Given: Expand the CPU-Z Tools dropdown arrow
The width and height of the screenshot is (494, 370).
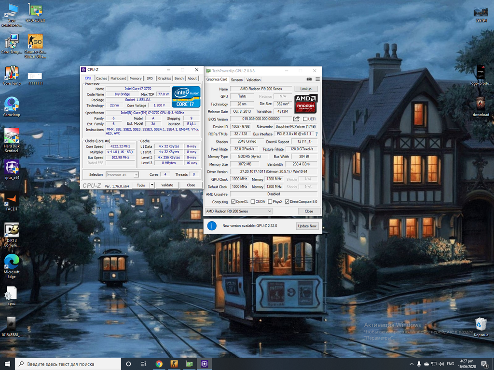Looking at the screenshot, I should 152,185.
